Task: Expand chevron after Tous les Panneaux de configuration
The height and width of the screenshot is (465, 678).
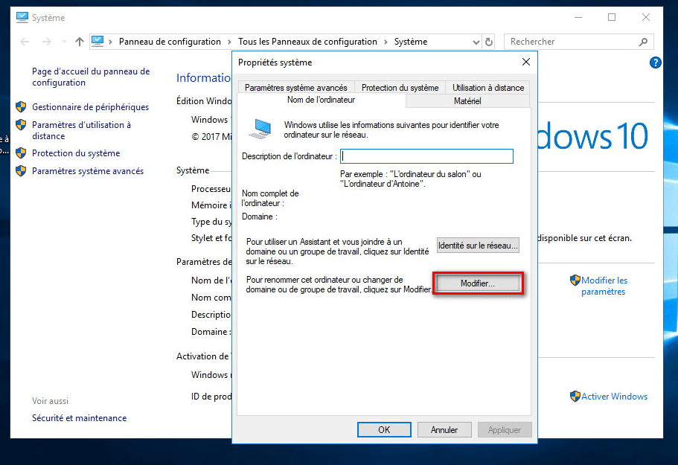Action: pyautogui.click(x=386, y=42)
